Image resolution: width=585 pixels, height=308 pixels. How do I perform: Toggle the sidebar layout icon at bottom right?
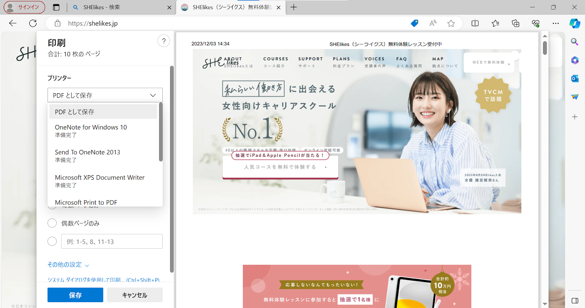pyautogui.click(x=575, y=301)
